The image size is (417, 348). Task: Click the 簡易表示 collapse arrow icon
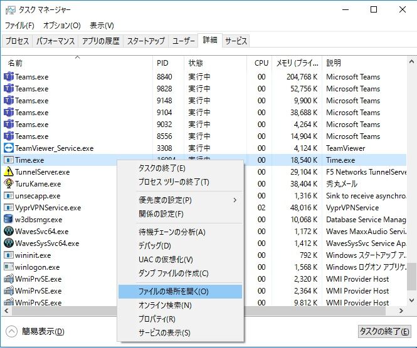(x=11, y=331)
